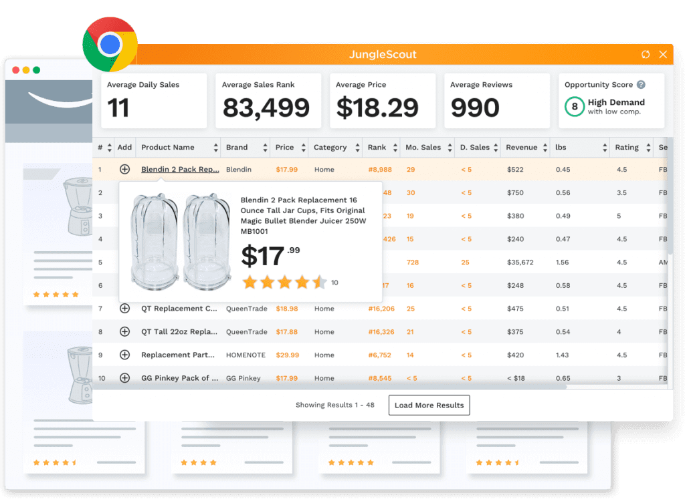Viewport: 685px width, 499px height.
Task: Open the Blendin 2 Pack Rep... product link
Action: tap(180, 170)
